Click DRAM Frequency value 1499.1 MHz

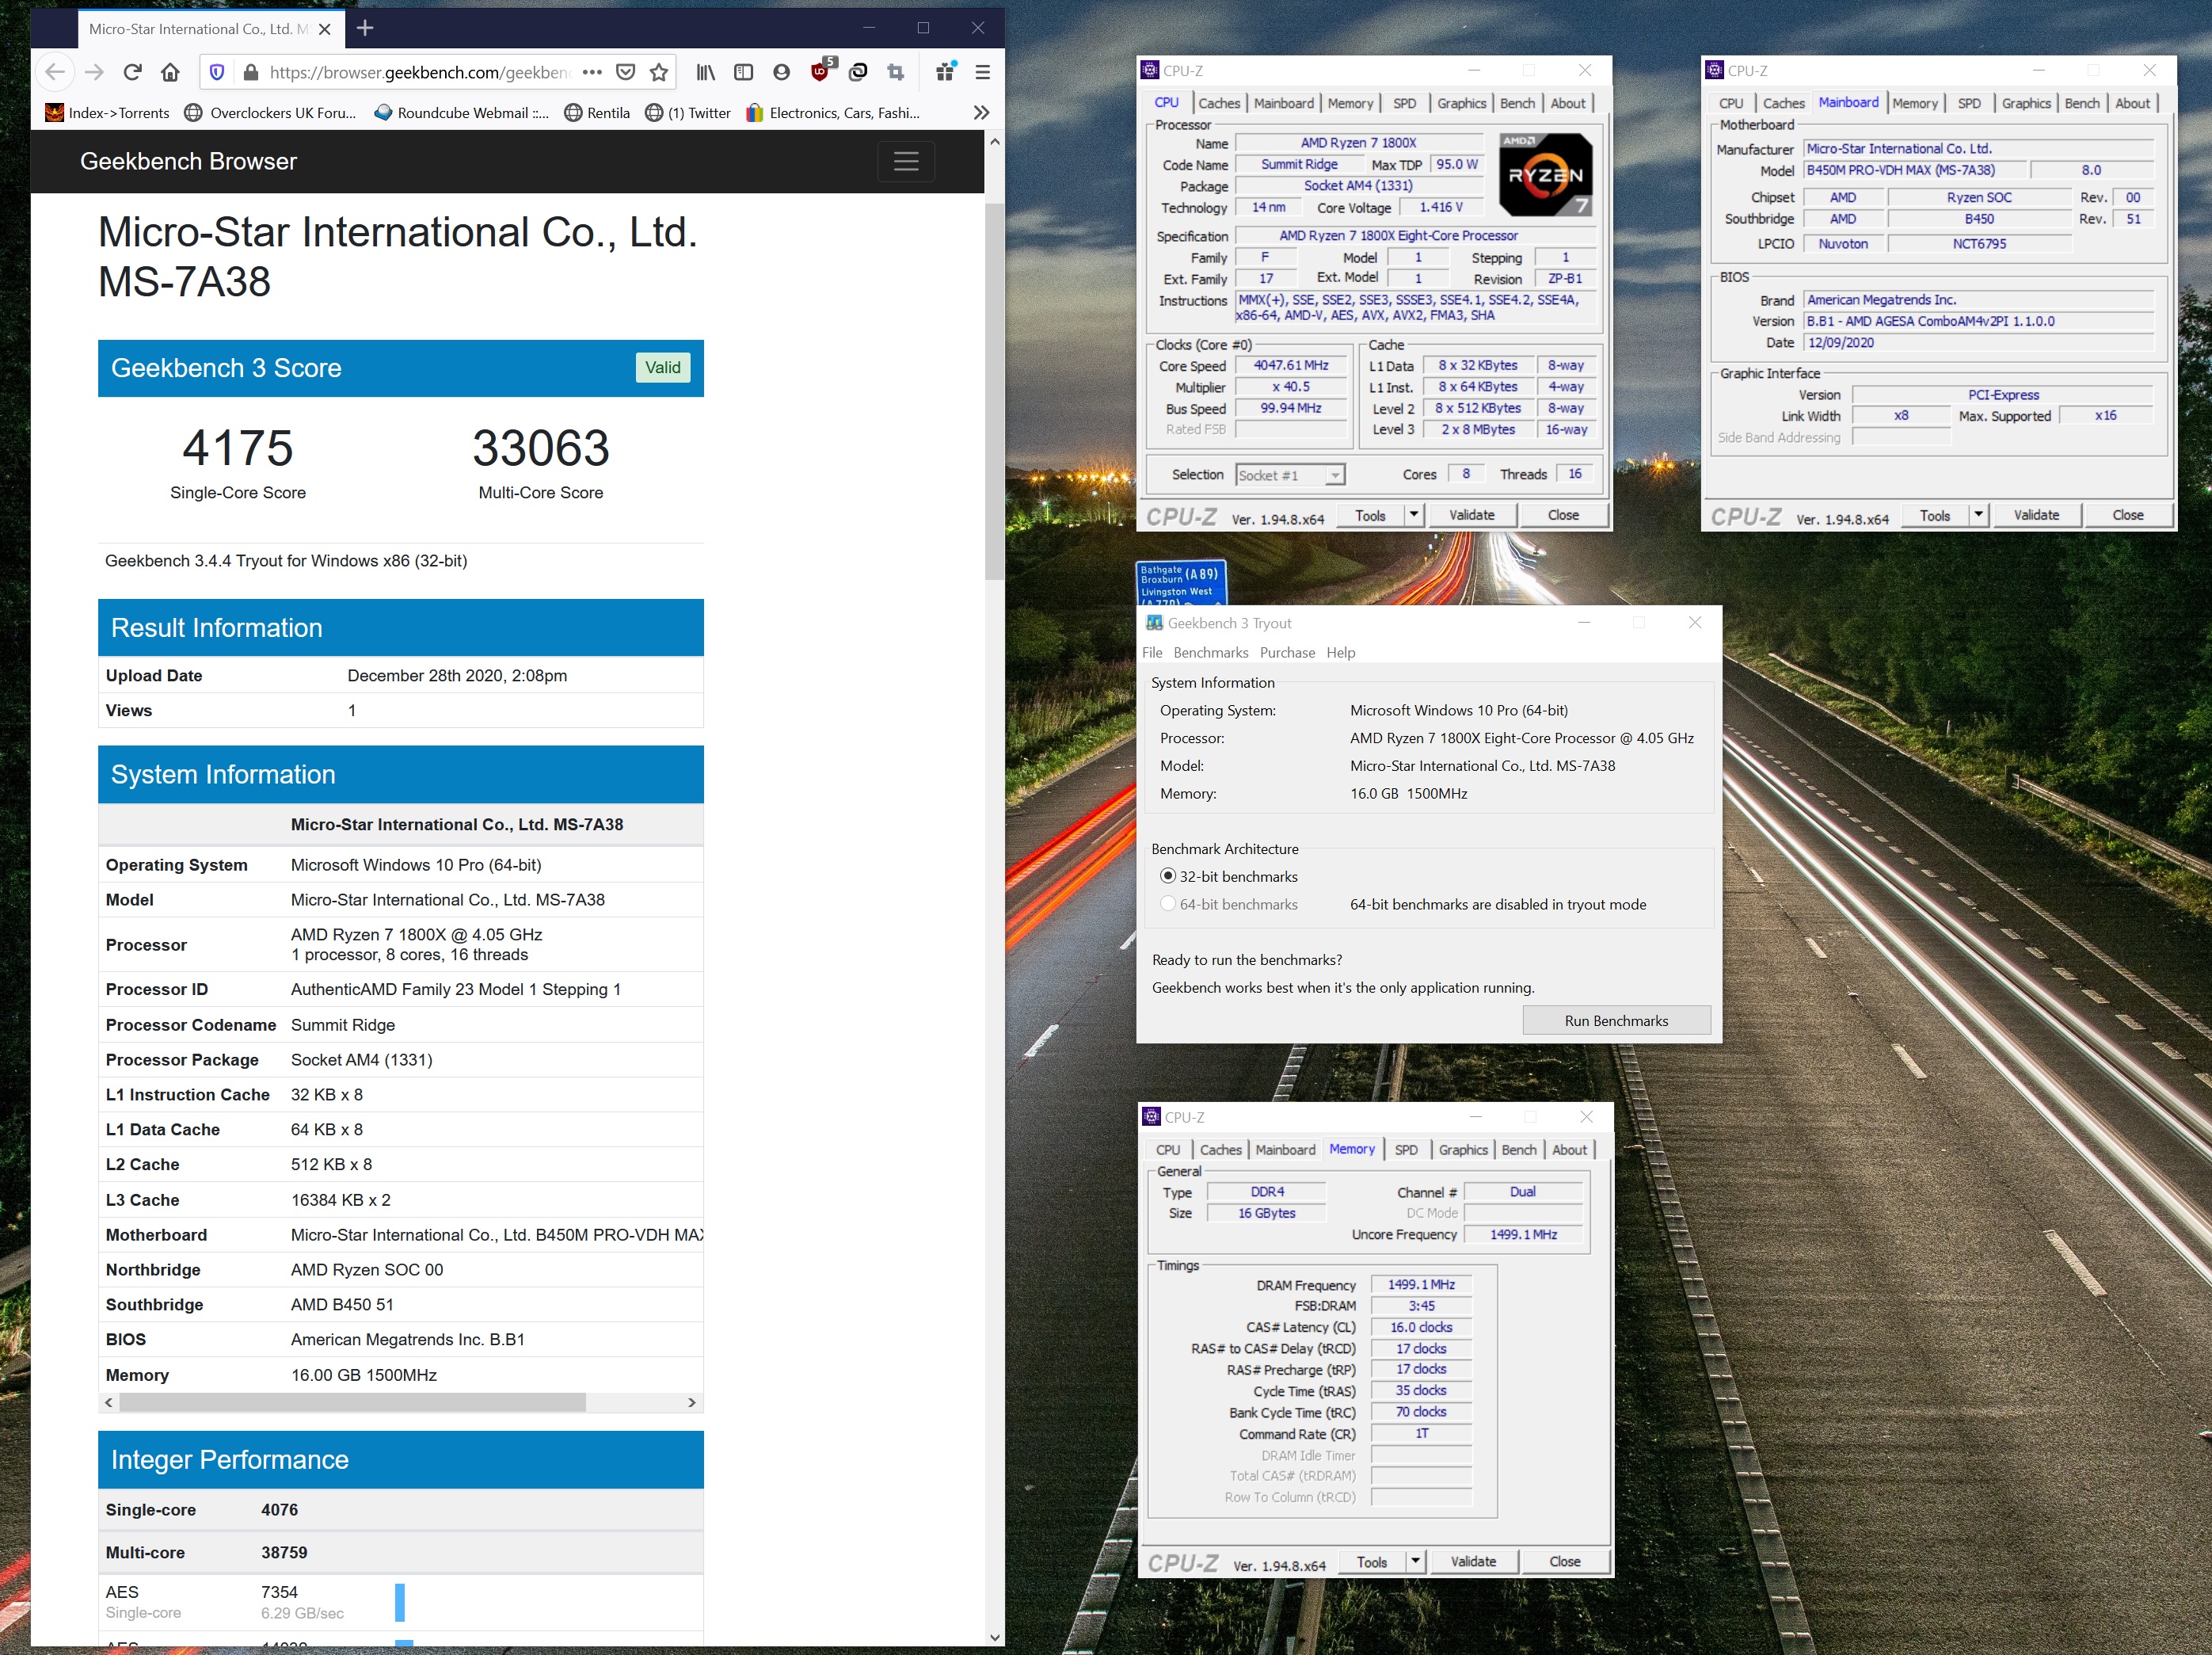tap(1421, 1285)
